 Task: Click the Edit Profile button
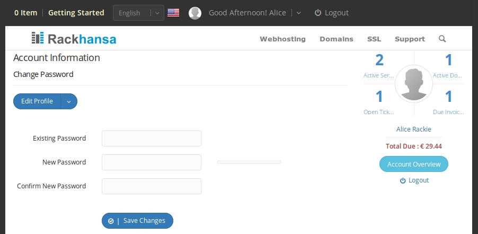pyautogui.click(x=37, y=101)
